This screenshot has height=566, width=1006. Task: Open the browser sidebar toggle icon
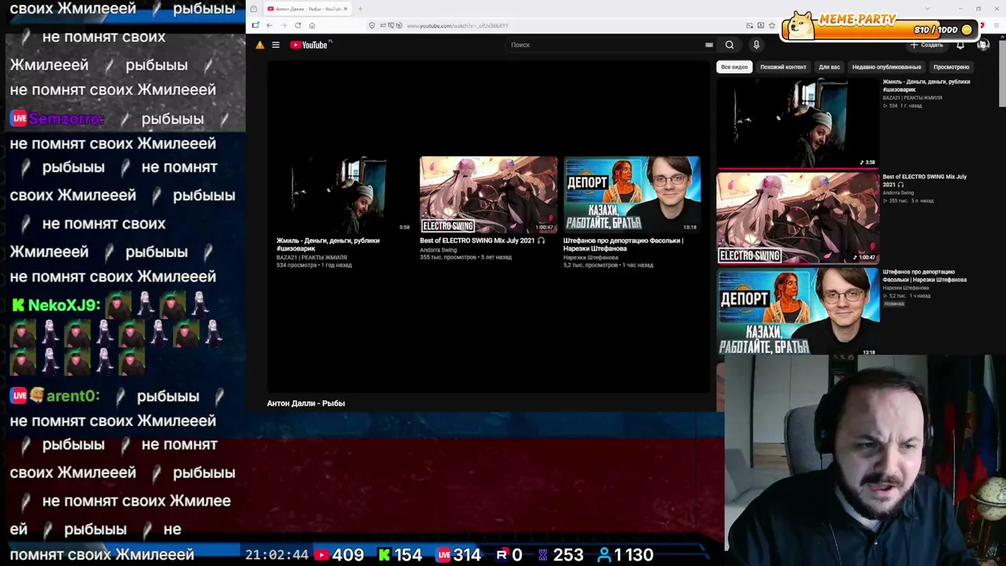tap(255, 25)
